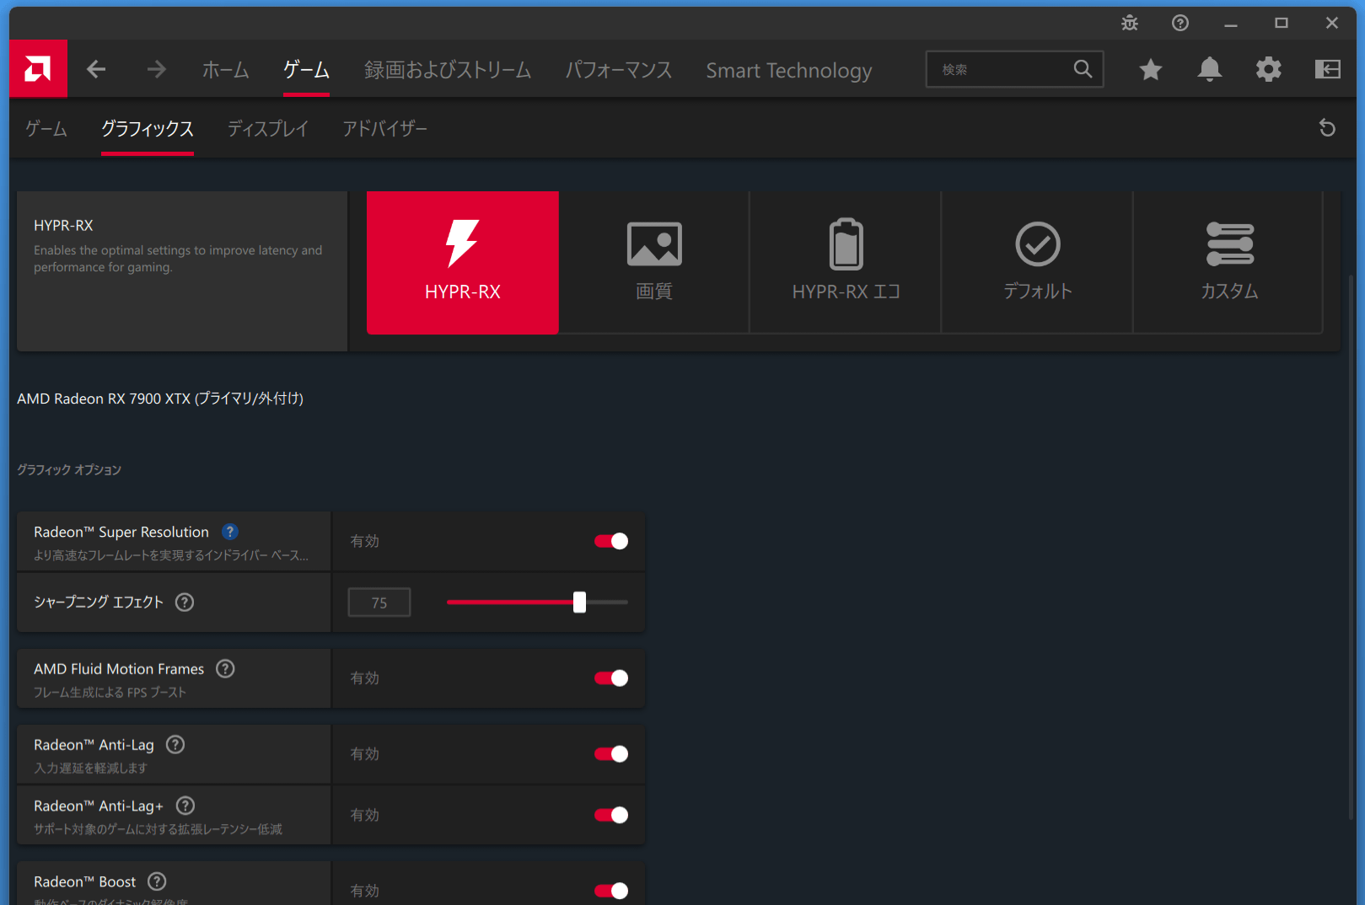Viewport: 1365px width, 905px height.
Task: Disable Radeon Anti-Lag+ switch
Action: 611,815
